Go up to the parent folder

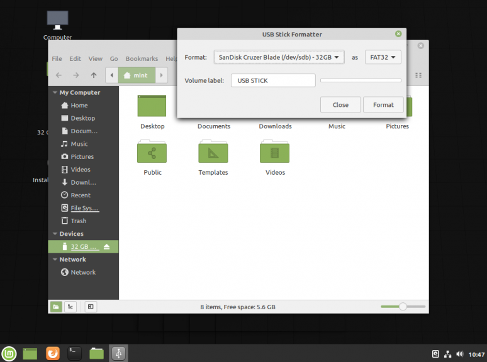coord(94,75)
